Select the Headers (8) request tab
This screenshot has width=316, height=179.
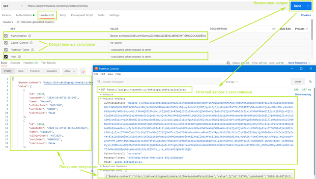tap(47, 15)
